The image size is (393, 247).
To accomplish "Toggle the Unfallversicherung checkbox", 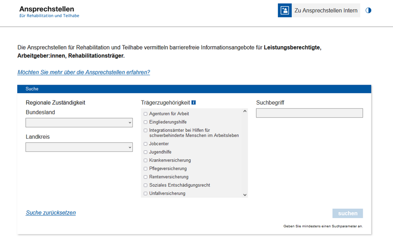I will (145, 193).
